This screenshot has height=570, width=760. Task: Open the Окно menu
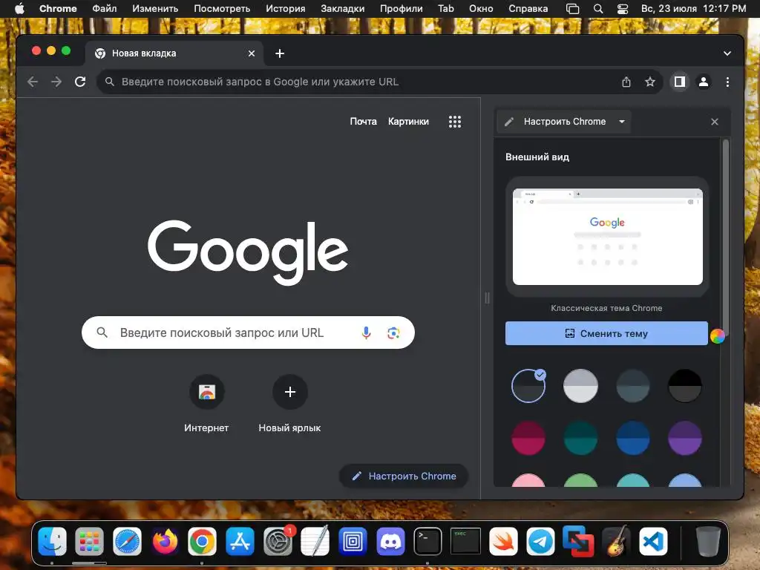tap(481, 9)
